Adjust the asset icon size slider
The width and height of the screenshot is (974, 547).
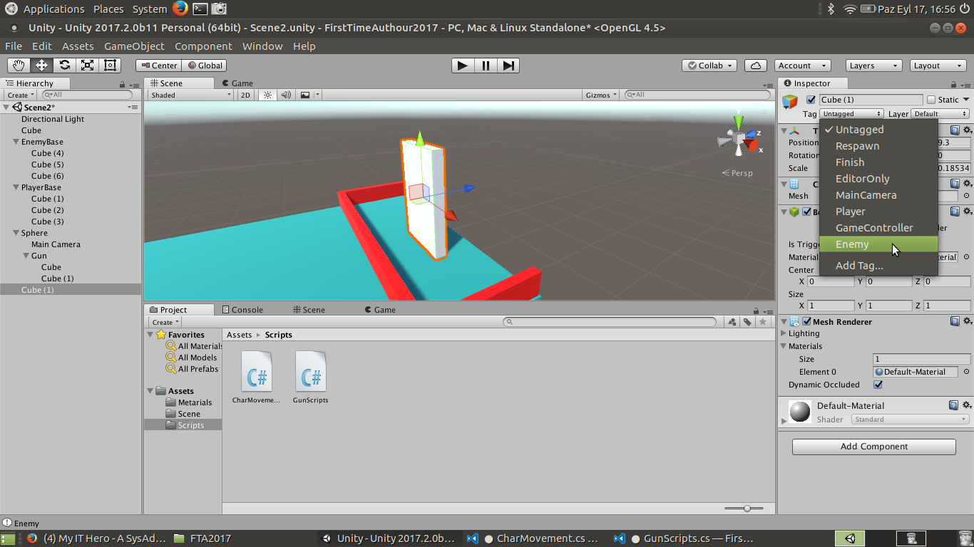click(x=747, y=508)
